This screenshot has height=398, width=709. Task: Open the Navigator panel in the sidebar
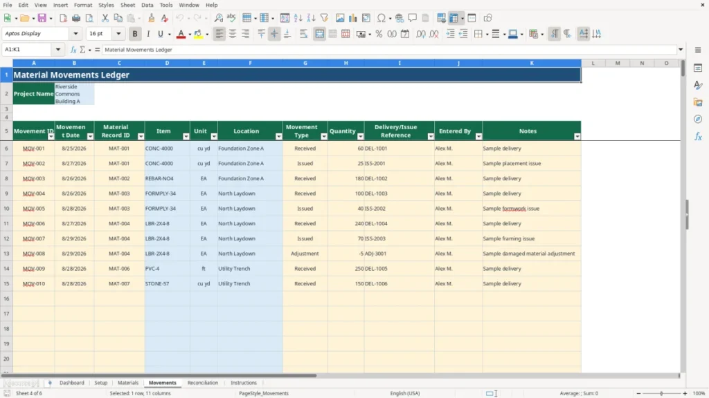[698, 119]
